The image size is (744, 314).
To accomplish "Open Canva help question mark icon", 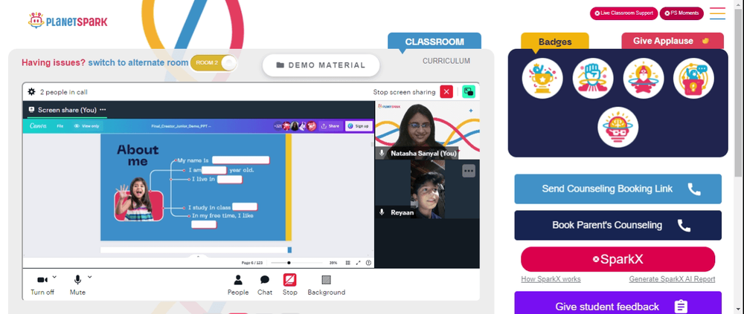I will [x=369, y=263].
